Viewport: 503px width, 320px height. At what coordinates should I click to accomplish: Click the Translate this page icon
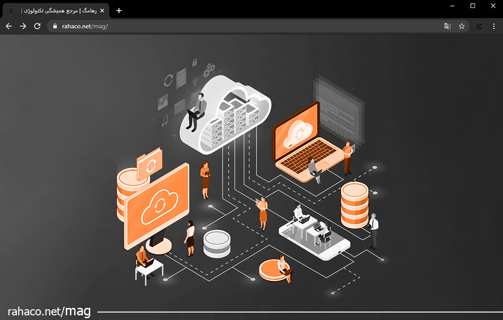coord(447,26)
